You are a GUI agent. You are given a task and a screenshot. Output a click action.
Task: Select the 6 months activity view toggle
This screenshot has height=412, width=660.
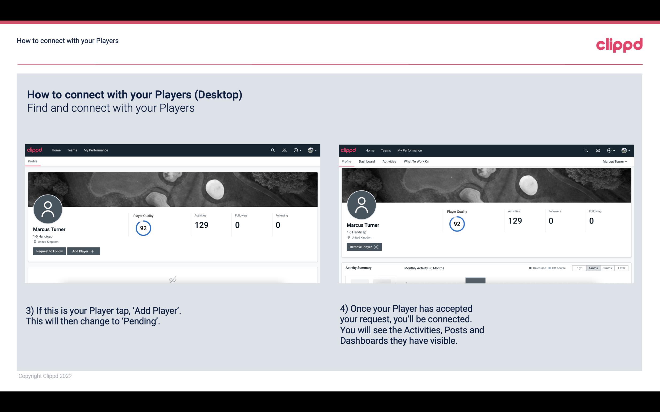pyautogui.click(x=593, y=268)
